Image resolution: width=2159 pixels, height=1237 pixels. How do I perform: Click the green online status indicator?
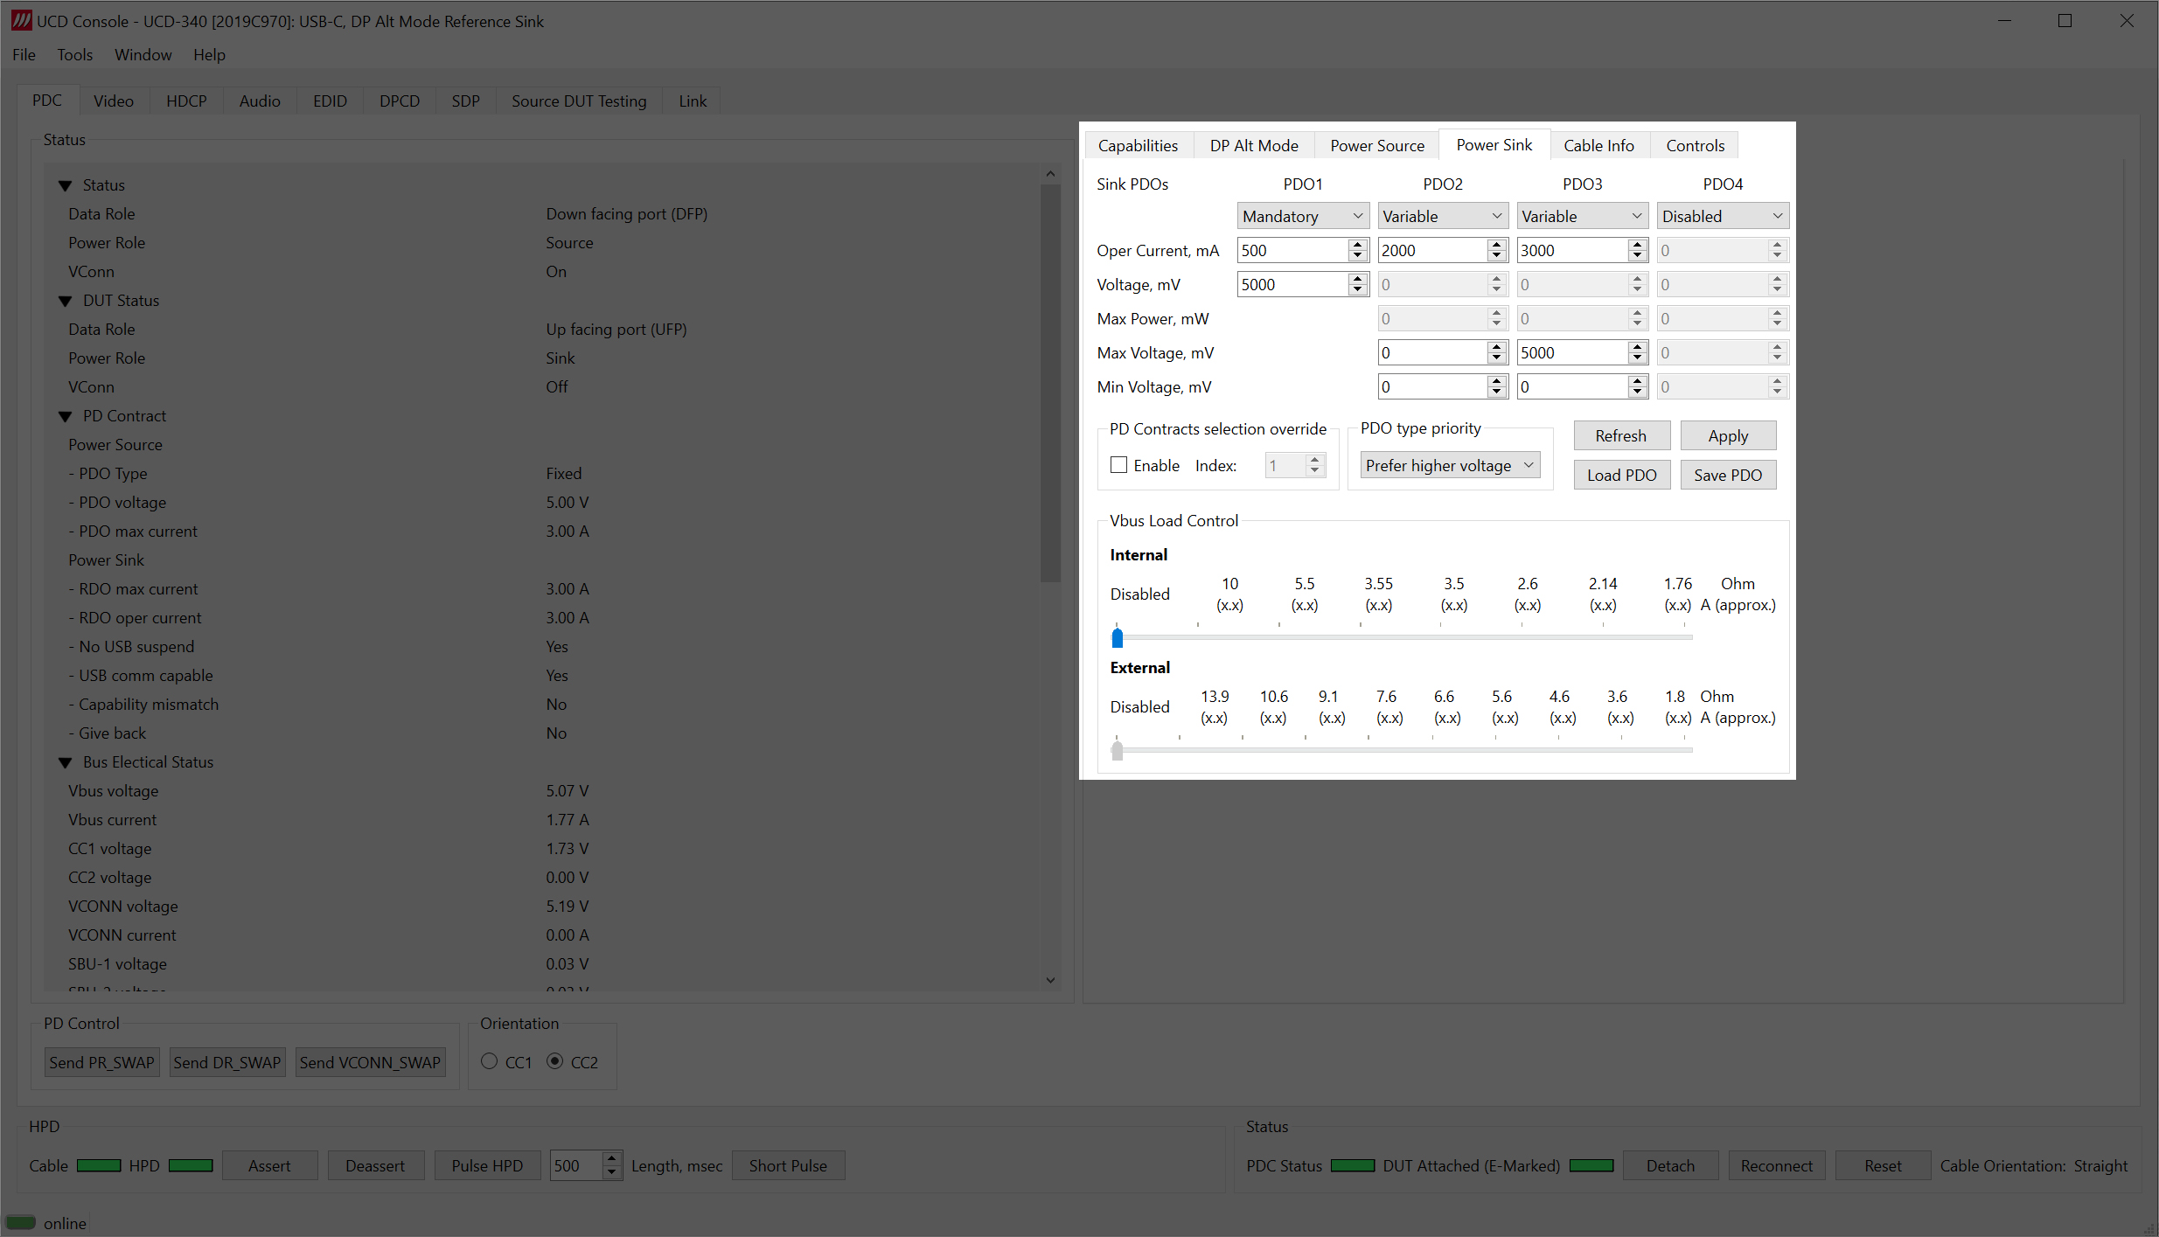[21, 1222]
